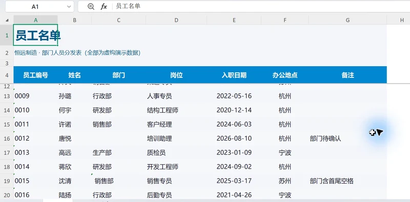The width and height of the screenshot is (410, 202).
Task: Select the 销售专员 position cell
Action: click(x=176, y=181)
